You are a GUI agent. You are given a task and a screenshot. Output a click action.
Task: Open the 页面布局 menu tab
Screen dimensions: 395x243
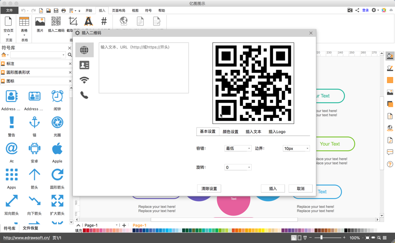click(119, 10)
